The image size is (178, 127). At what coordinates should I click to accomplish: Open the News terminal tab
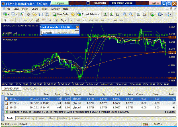click(41, 118)
